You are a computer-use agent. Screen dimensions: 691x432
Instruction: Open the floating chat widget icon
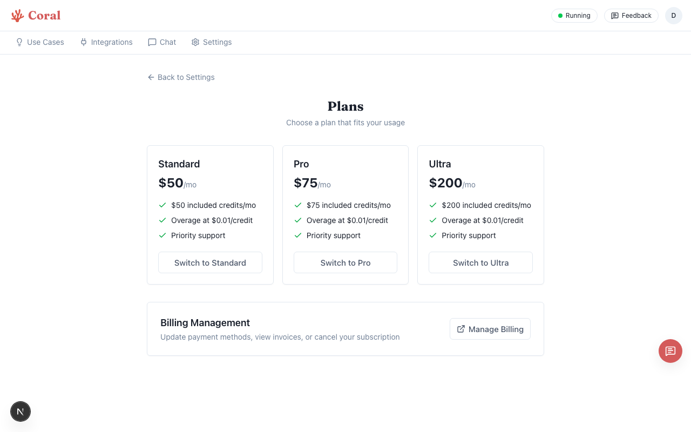tap(670, 351)
